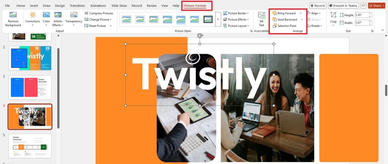Select slide 2 thumbnail

(x=30, y=58)
